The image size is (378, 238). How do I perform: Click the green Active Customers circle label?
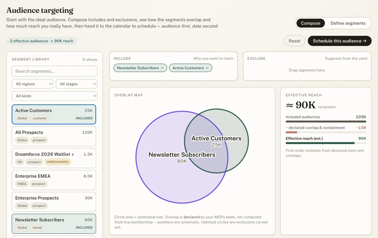click(x=216, y=138)
